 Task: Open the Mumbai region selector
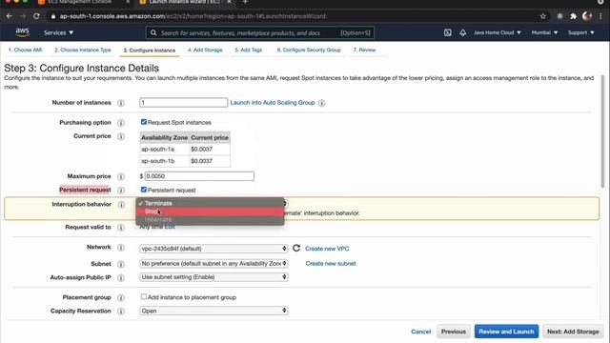tap(544, 32)
